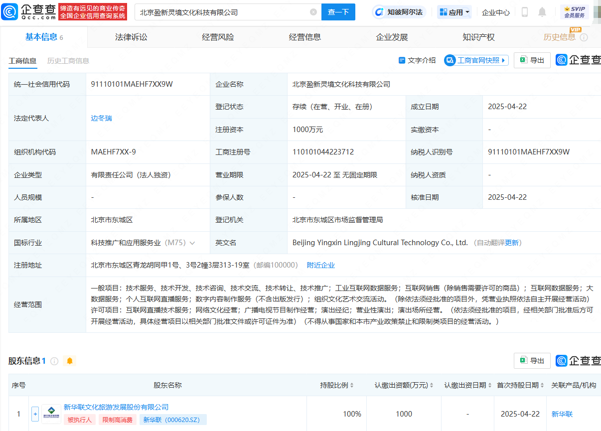This screenshot has width=601, height=431.
Task: Select the 工商信息 sub-tab
Action: point(22,61)
